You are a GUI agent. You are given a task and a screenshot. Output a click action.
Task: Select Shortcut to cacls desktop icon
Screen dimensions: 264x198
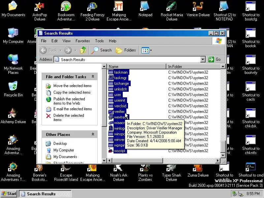tap(251, 91)
